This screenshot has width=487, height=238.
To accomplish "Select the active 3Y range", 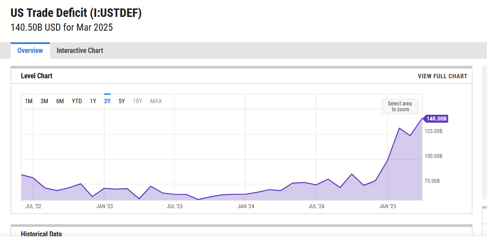I will [x=107, y=101].
